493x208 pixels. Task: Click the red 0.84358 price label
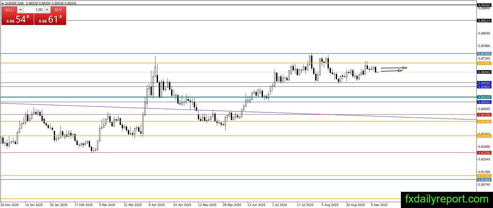[484, 115]
